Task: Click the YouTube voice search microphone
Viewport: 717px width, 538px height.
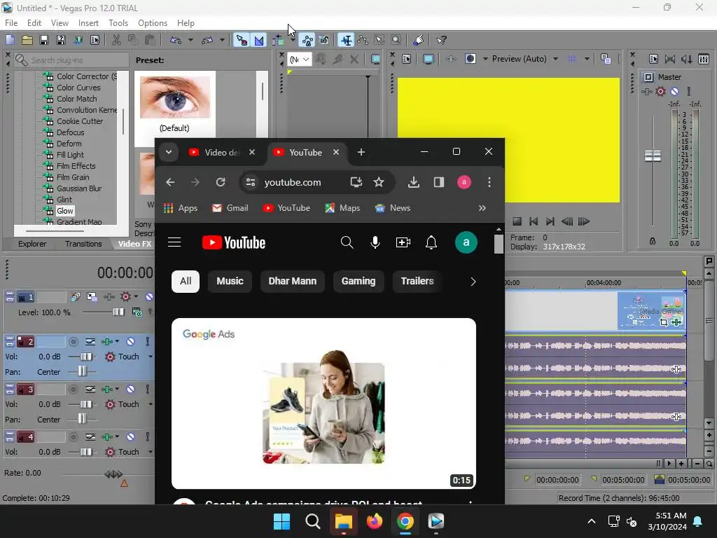Action: pos(375,242)
